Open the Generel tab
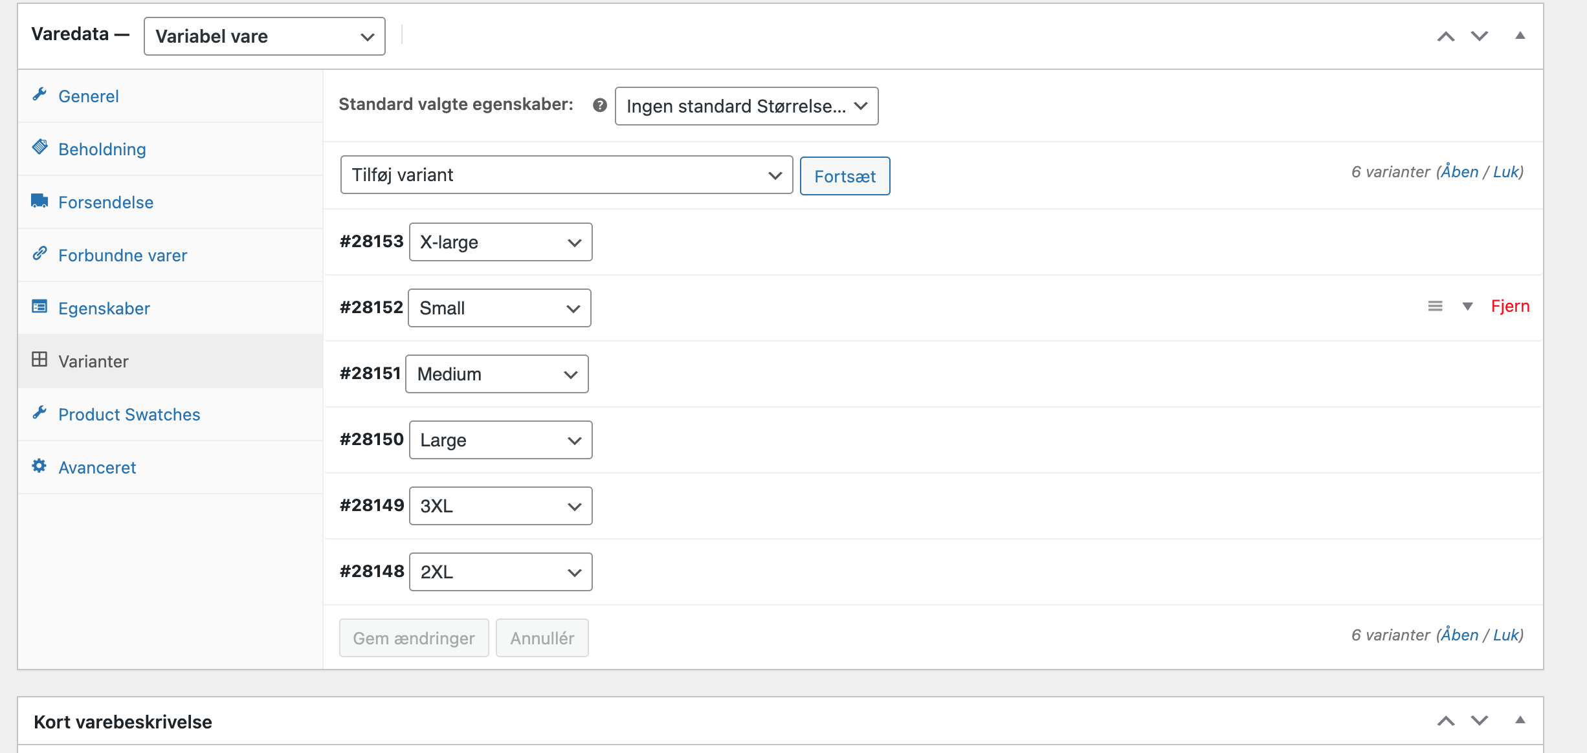 coord(88,96)
